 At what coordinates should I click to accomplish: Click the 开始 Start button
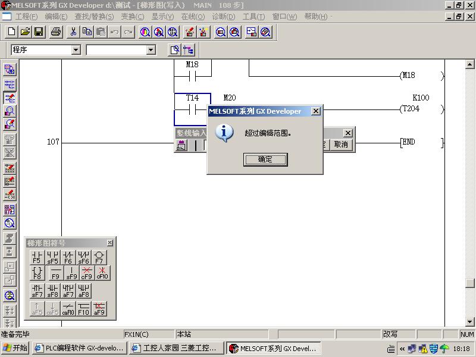(15, 348)
